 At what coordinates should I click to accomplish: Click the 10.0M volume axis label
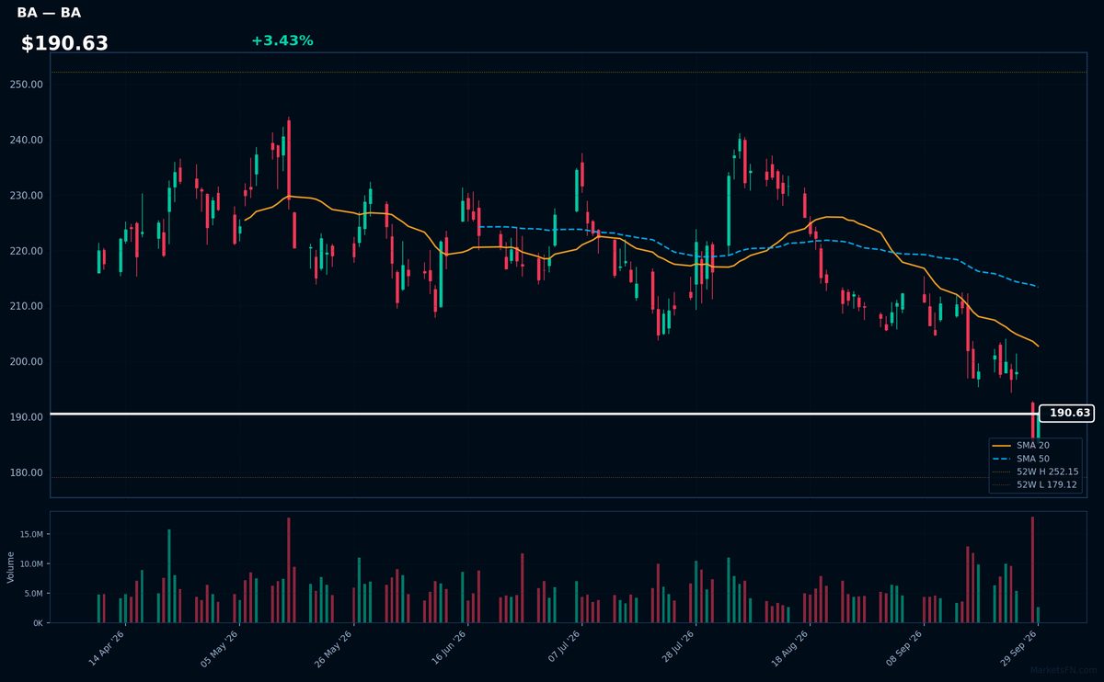click(x=31, y=563)
